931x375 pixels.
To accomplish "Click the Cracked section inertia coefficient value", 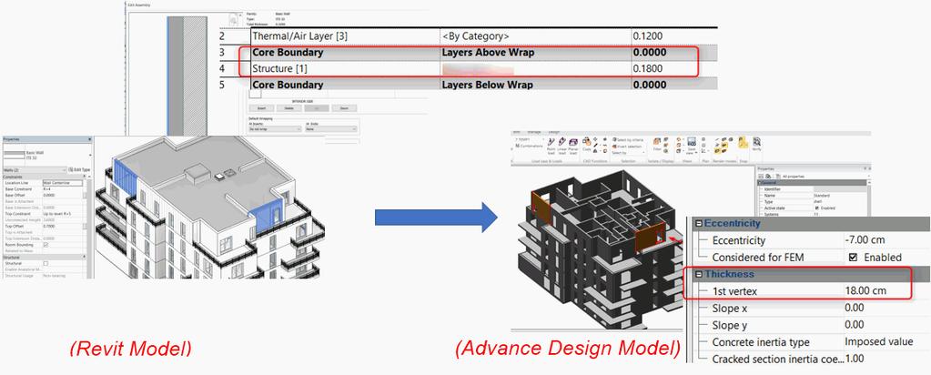I will click(855, 359).
